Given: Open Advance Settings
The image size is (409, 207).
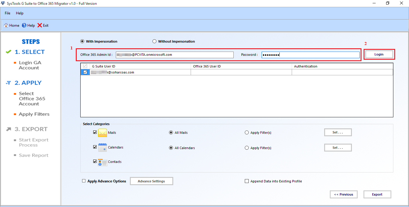Looking at the screenshot, I should 151,181.
